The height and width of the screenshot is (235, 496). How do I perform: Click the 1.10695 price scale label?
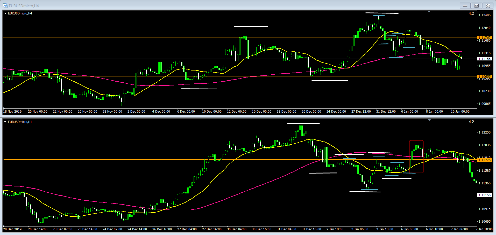click(484, 222)
